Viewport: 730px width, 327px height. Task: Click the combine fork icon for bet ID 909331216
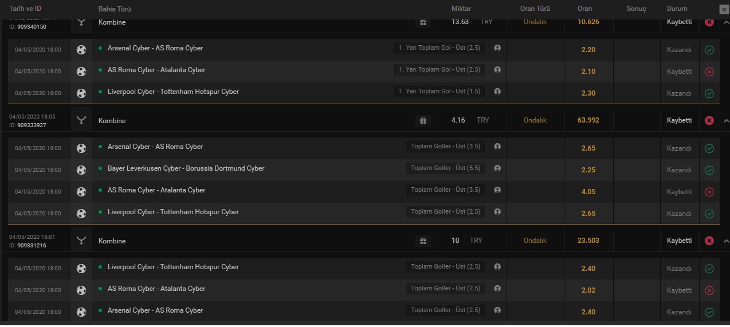(81, 241)
